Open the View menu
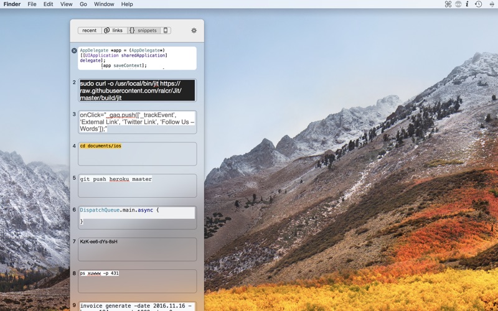Viewport: 498px width, 311px height. pyautogui.click(x=67, y=4)
